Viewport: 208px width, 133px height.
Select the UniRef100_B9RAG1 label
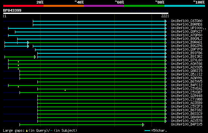coord(187,42)
